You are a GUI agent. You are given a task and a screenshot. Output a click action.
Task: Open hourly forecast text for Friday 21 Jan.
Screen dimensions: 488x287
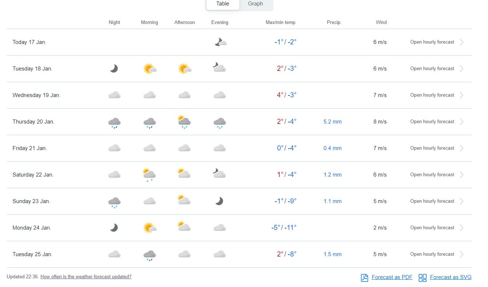click(432, 148)
